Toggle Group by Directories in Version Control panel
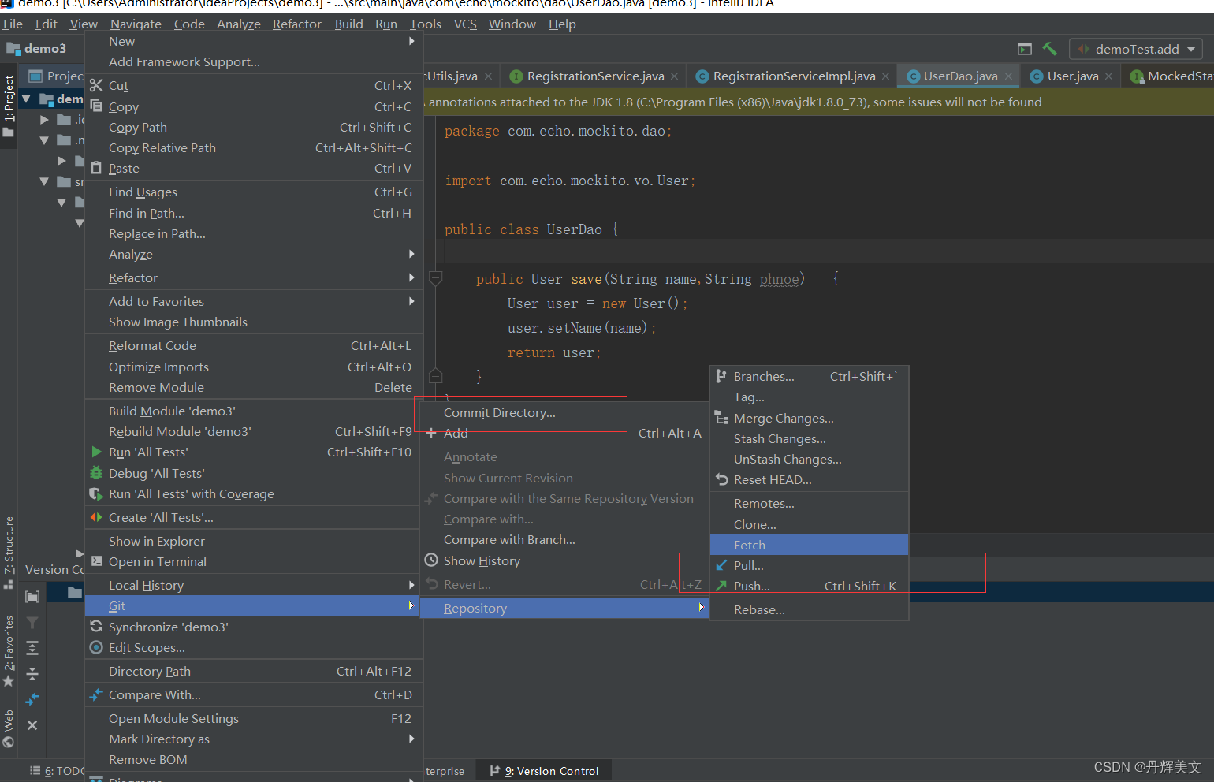 [32, 597]
